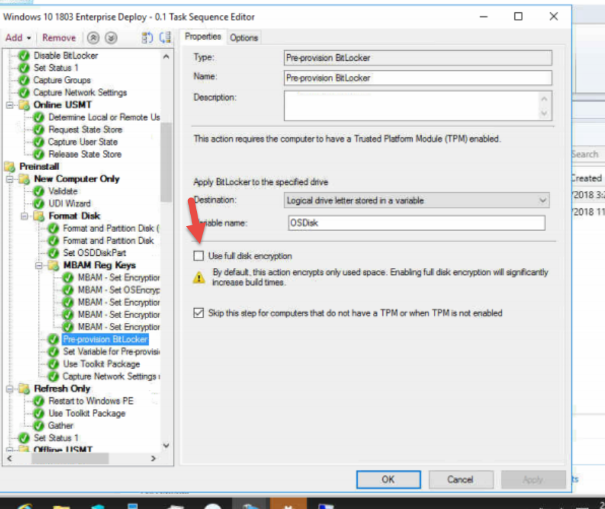Switch to the Options tab
The image size is (605, 509).
244,38
